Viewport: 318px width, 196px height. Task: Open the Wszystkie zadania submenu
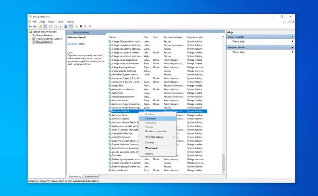[157, 137]
